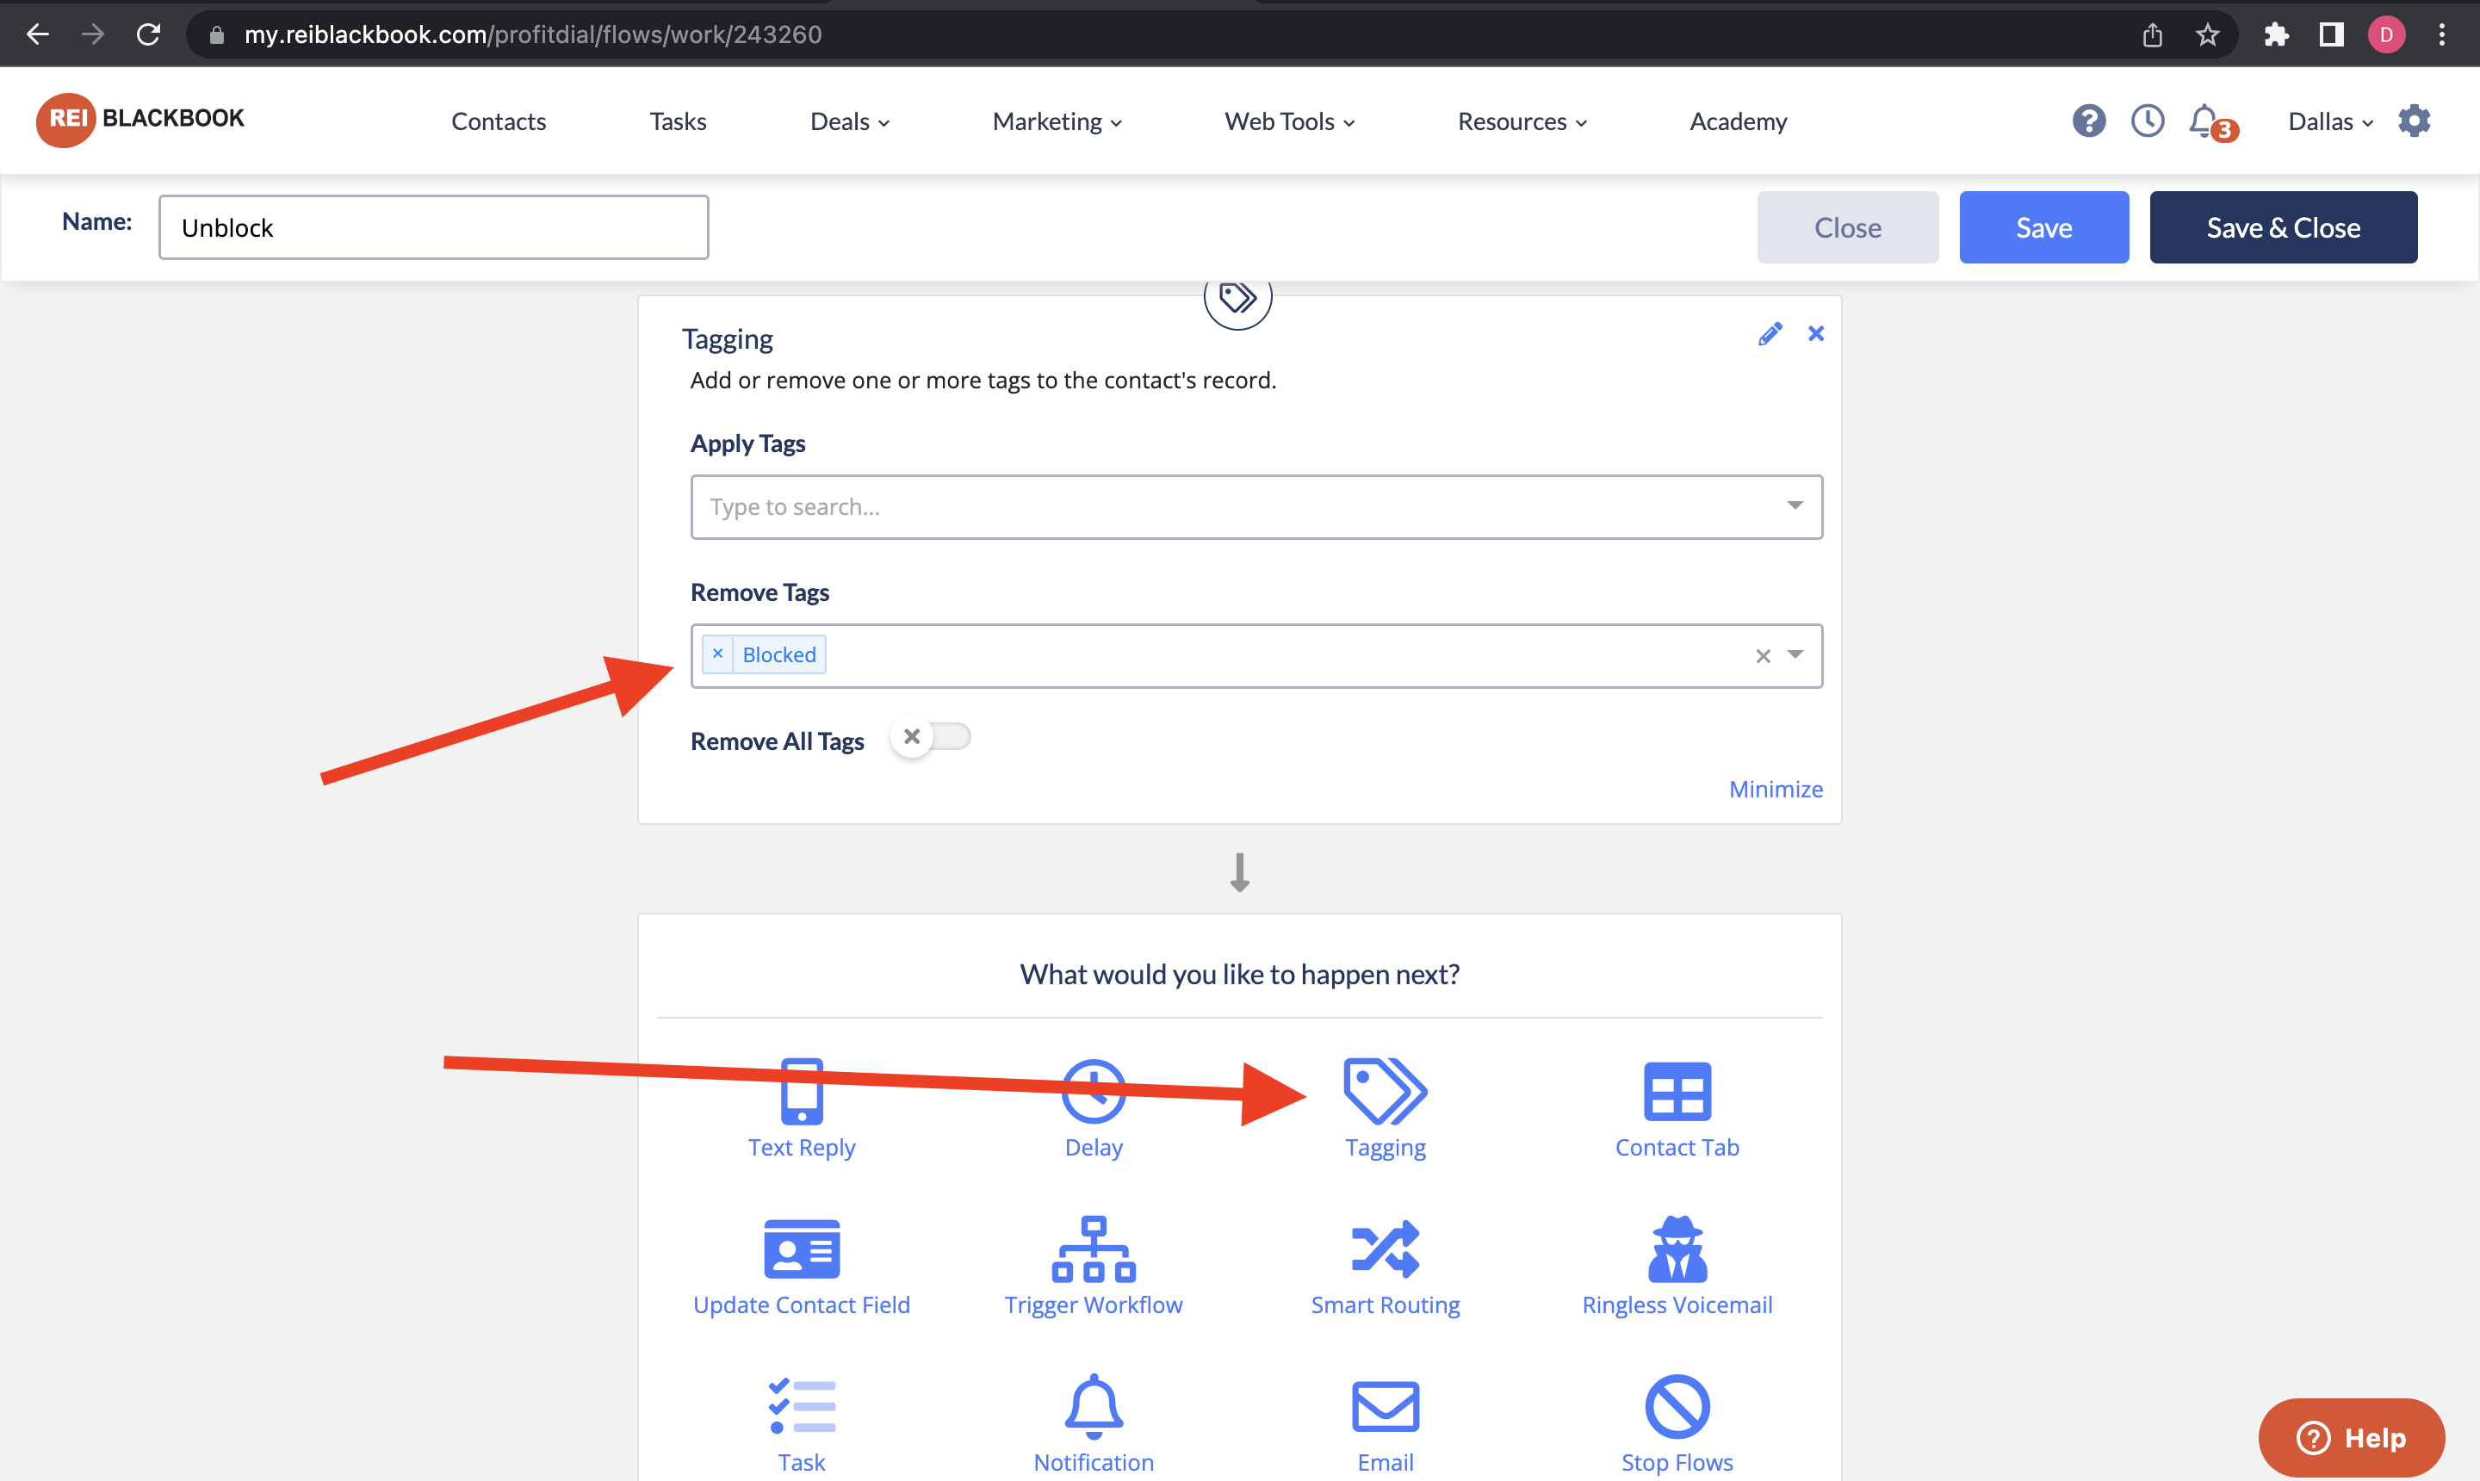Open the browser side panel icon
Screen dimensions: 2480x1481
click(2331, 35)
